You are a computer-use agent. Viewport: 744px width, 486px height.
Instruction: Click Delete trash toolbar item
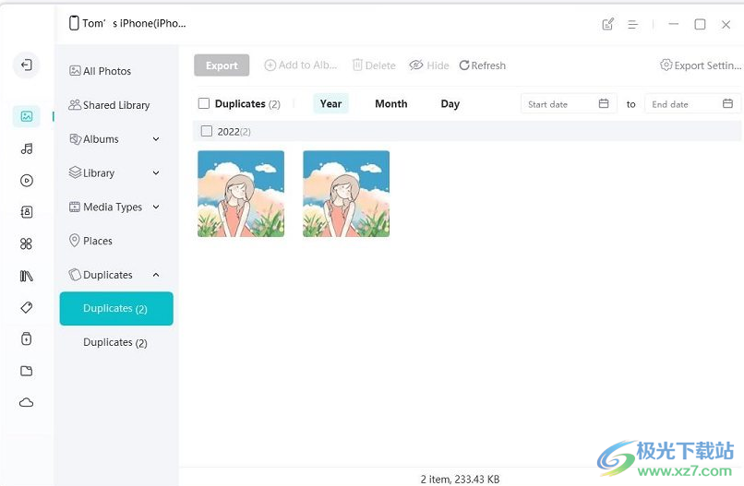[374, 65]
